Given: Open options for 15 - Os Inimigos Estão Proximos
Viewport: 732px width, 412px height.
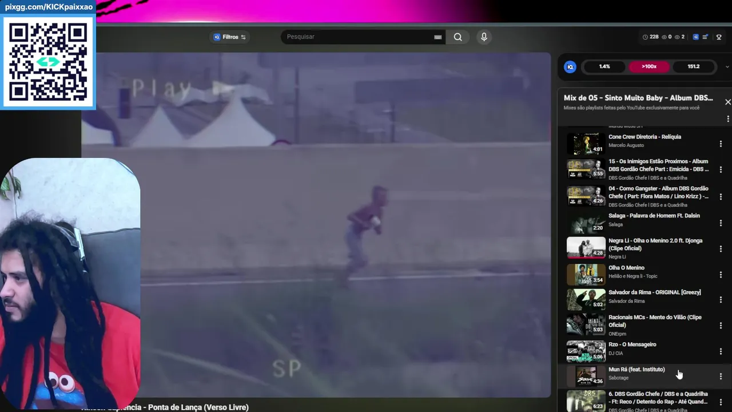Looking at the screenshot, I should (x=721, y=169).
